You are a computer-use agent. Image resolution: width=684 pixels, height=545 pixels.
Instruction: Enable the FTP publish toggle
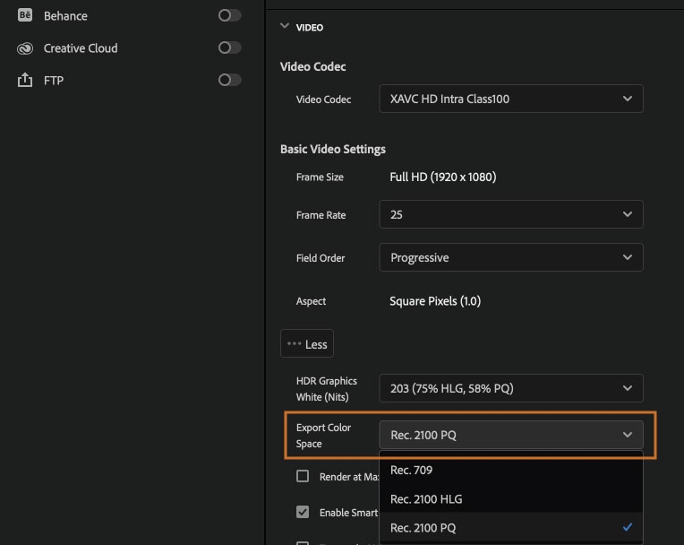click(x=229, y=80)
